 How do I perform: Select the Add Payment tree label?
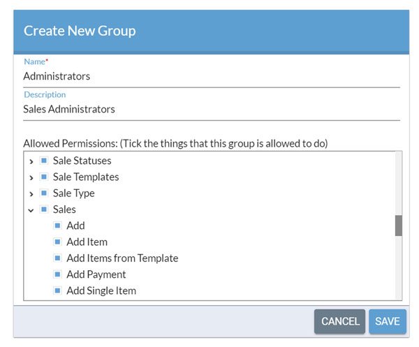coord(96,274)
